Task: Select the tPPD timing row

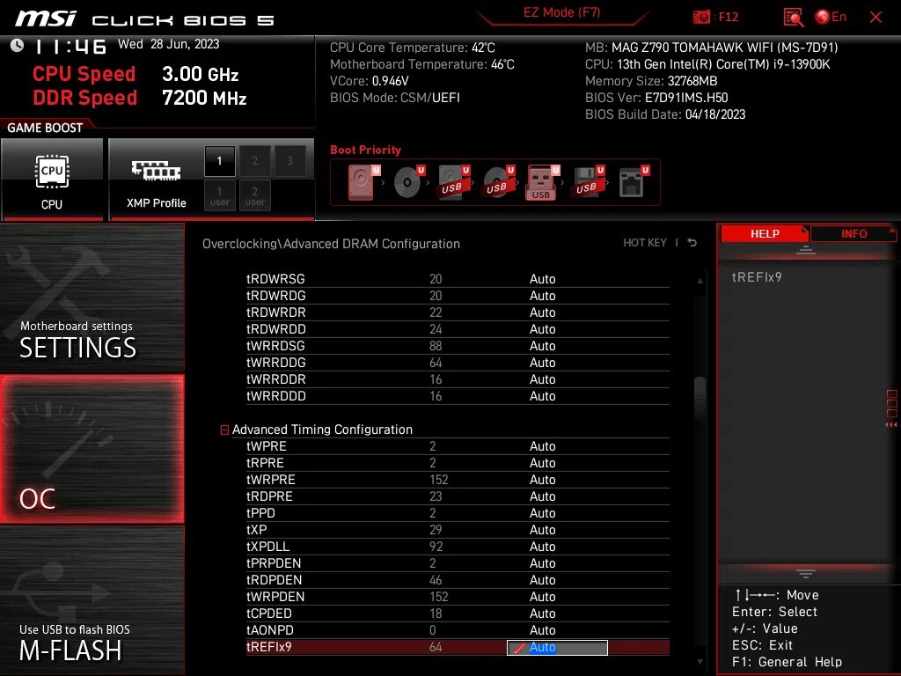Action: tap(458, 513)
